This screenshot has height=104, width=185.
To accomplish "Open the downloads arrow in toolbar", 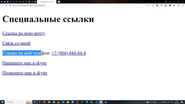I will (x=183, y=5).
